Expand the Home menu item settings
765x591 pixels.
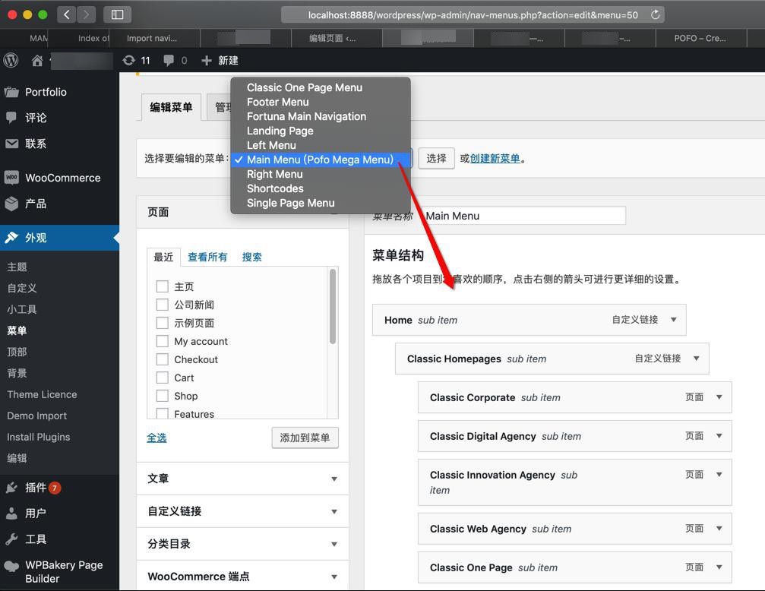click(673, 320)
